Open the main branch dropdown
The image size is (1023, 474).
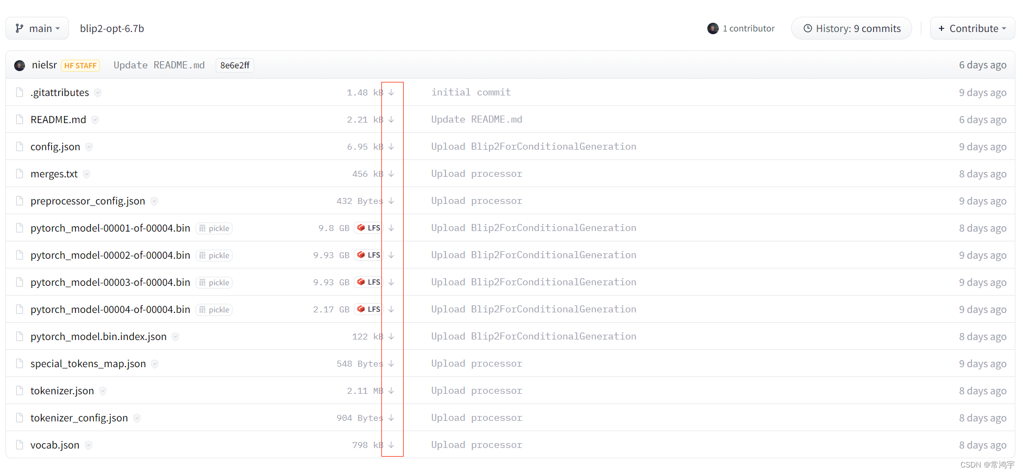tap(37, 28)
